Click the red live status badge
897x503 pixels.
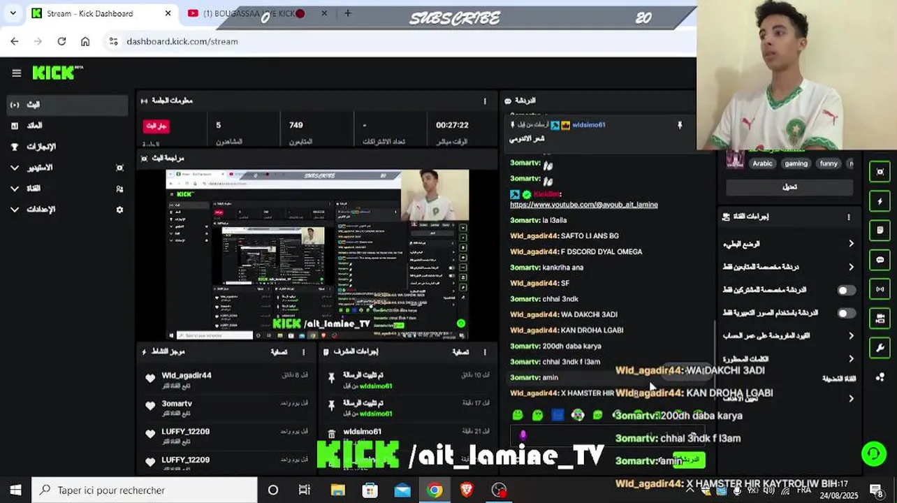coord(156,126)
